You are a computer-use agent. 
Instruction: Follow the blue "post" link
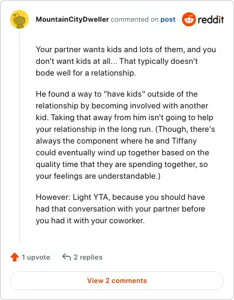(168, 19)
